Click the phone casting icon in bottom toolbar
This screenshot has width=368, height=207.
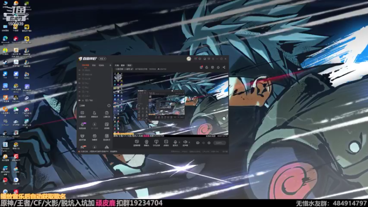tap(156, 142)
